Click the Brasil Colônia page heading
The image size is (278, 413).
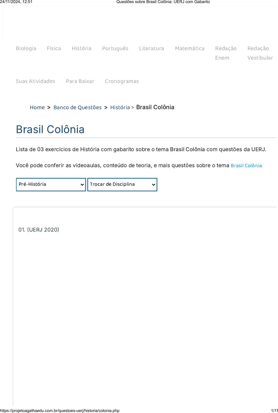50,129
